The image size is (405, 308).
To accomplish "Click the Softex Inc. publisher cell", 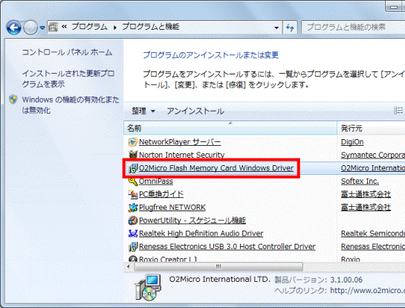I will tap(360, 182).
